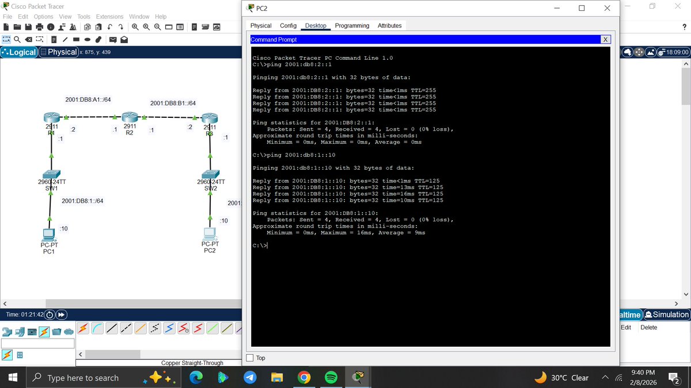This screenshot has width=691, height=388.
Task: Switch to Logical workspace view
Action: click(x=19, y=52)
